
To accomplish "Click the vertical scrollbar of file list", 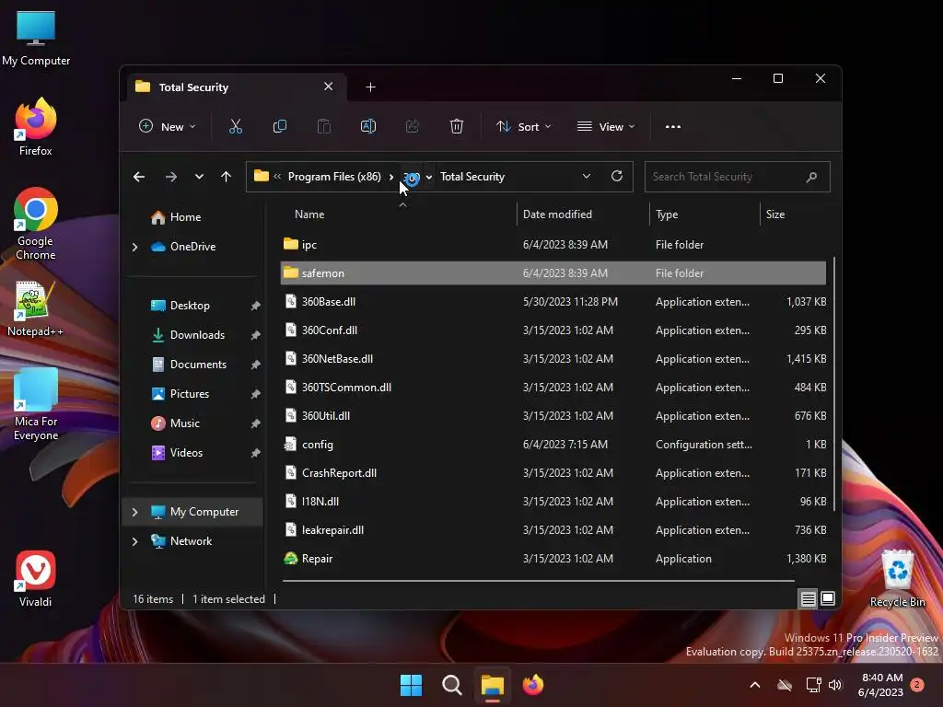I will (834, 385).
